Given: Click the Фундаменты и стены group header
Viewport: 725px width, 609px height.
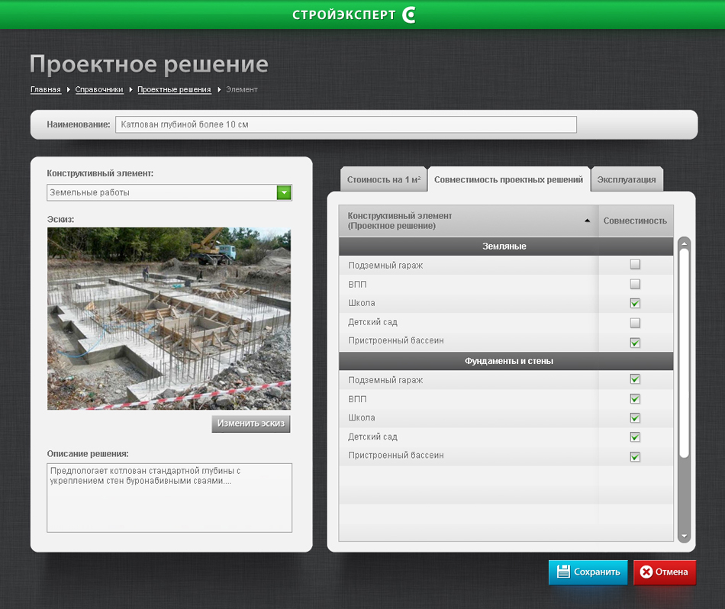Looking at the screenshot, I should (506, 361).
